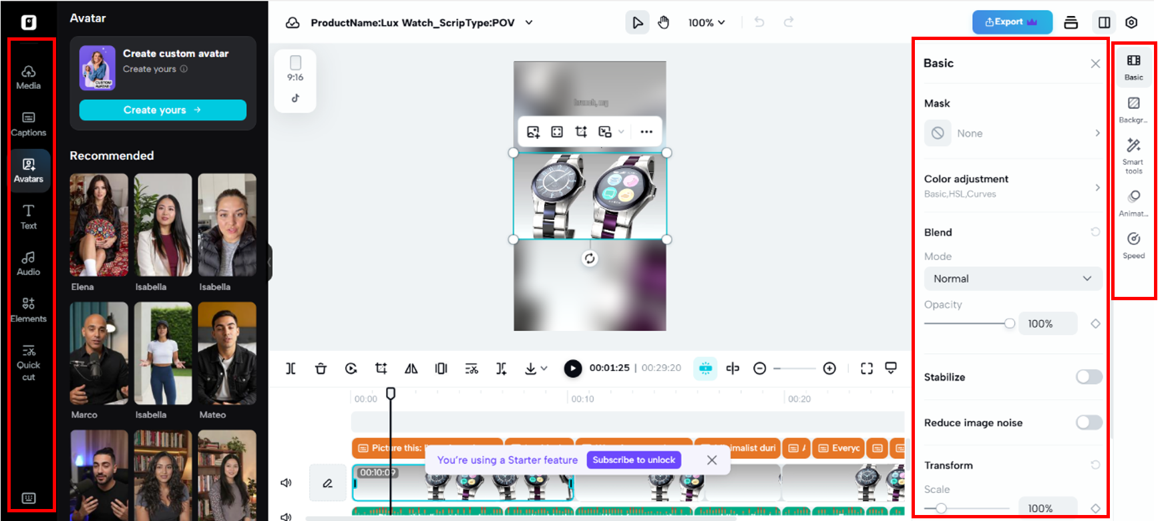Image resolution: width=1170 pixels, height=521 pixels.
Task: Adjust the timeline zoom slider
Action: coord(795,368)
